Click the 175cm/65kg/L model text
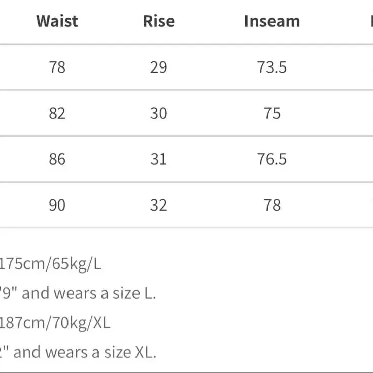 coord(50,264)
